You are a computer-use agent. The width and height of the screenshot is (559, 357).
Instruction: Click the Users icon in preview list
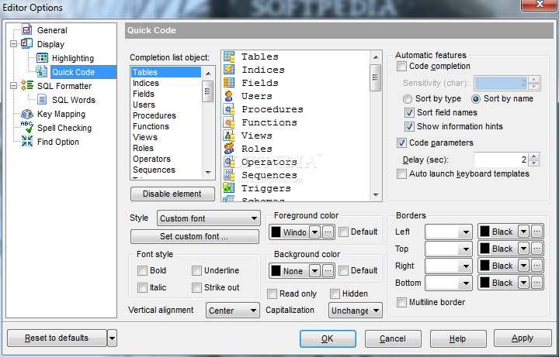click(229, 96)
